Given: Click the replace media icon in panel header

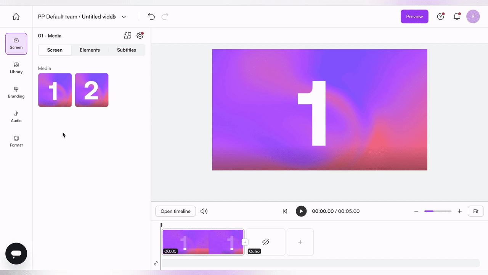Looking at the screenshot, I should 128,36.
